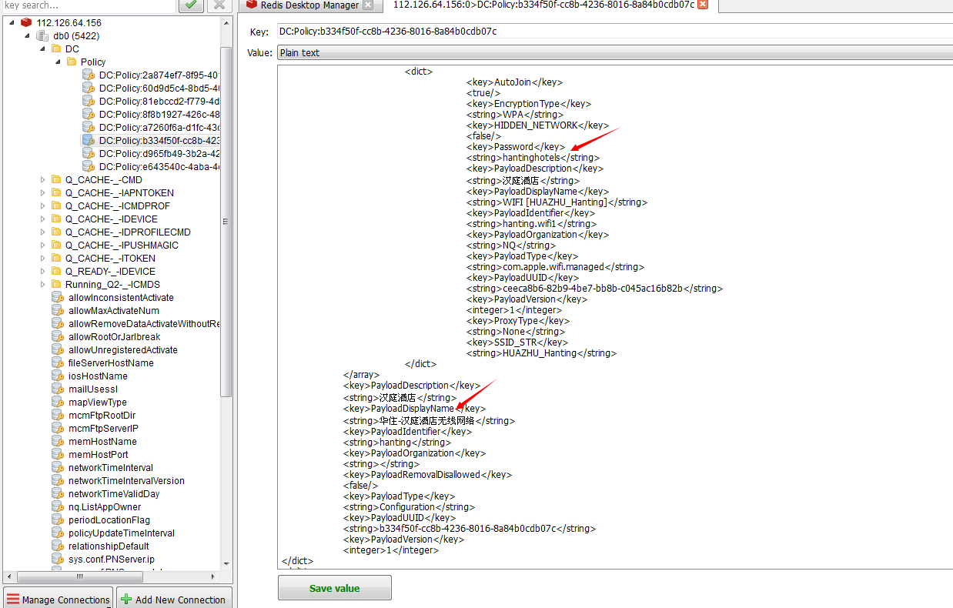This screenshot has height=608, width=953.
Task: Open the networkTimeValidDay key icon
Action: (x=57, y=493)
